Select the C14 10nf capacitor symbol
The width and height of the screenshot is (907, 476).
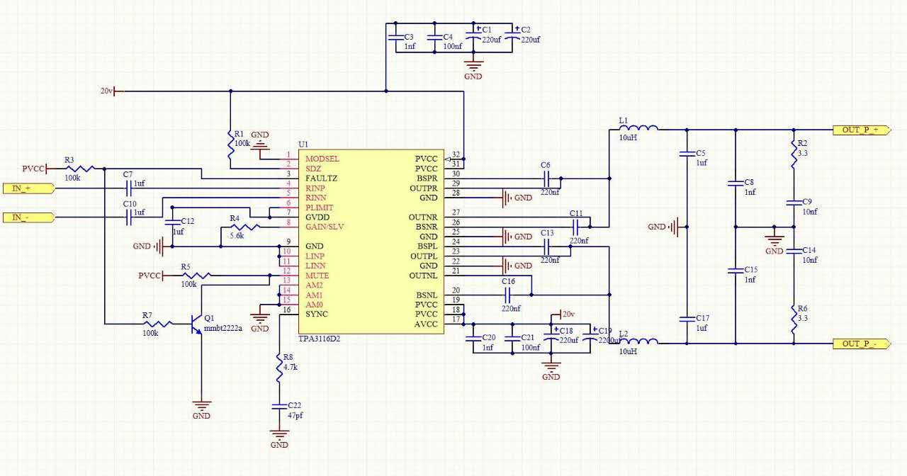[x=794, y=250]
